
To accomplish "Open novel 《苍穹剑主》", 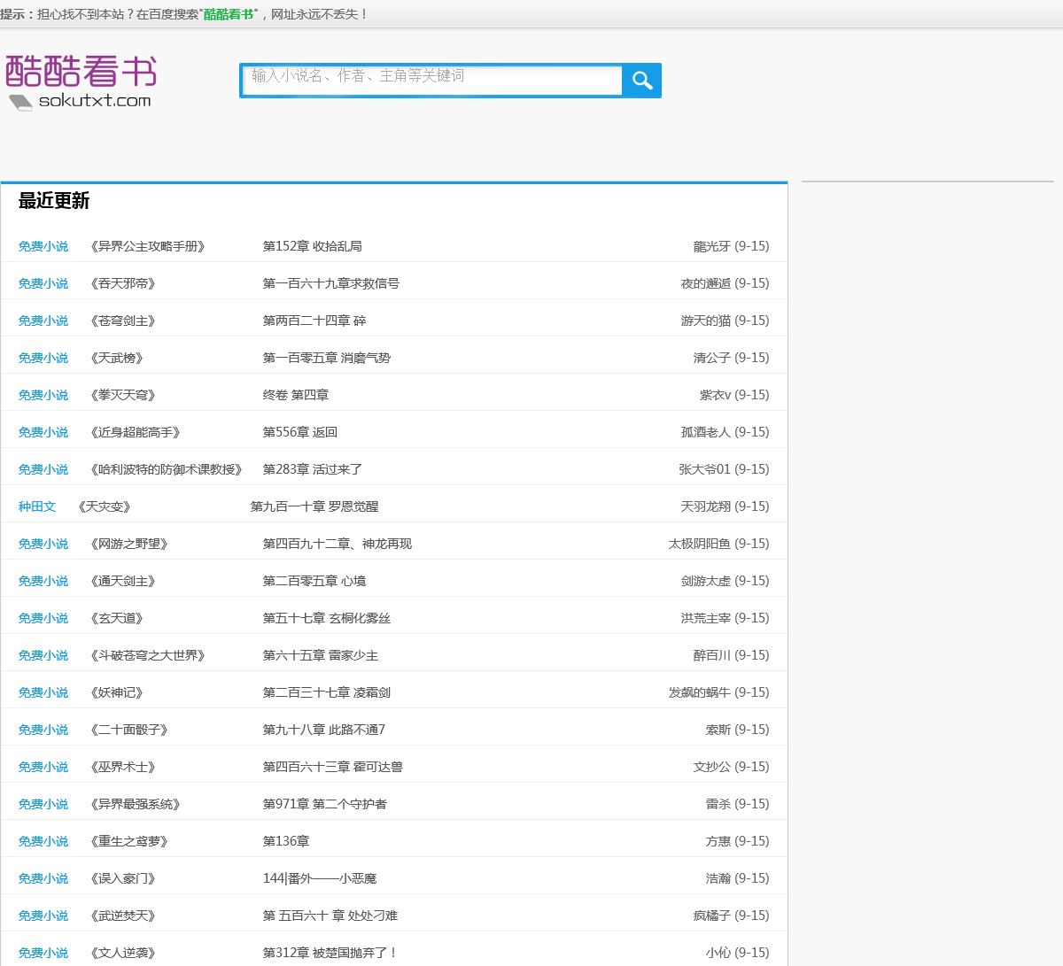I will tap(123, 321).
